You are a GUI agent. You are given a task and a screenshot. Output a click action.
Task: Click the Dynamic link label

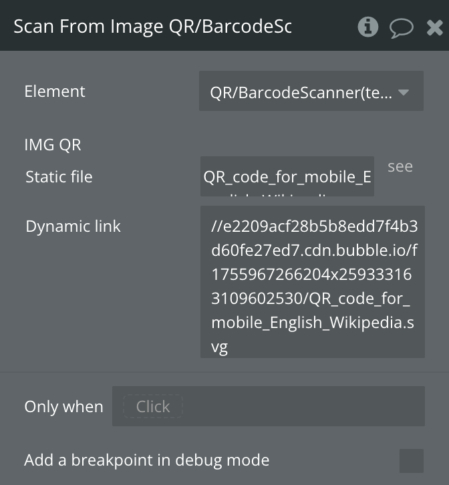point(73,226)
